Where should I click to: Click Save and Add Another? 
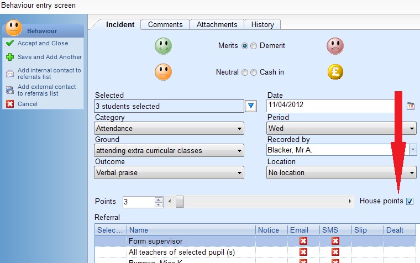[x=49, y=57]
